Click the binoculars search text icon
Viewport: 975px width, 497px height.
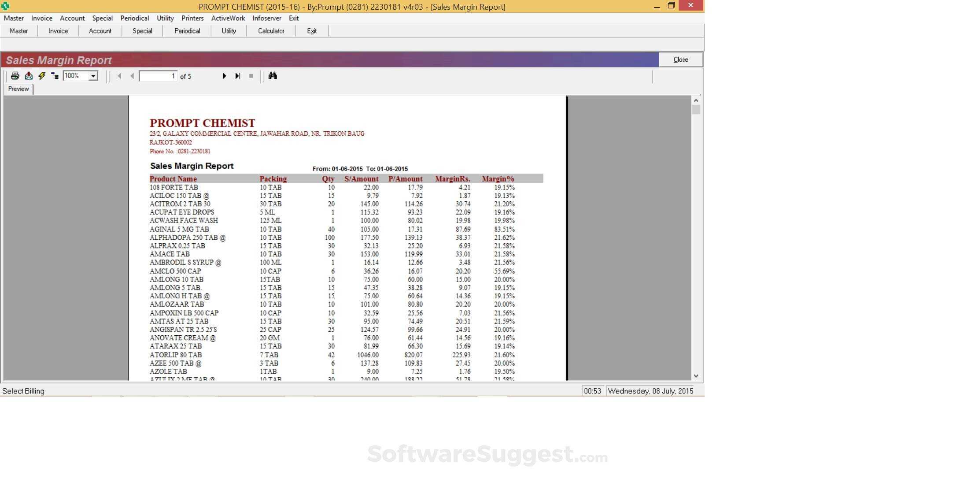[273, 76]
